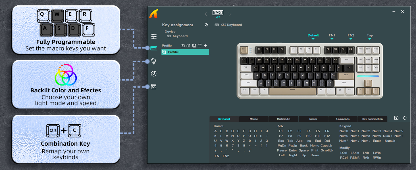Open the Key combination tab

(373, 119)
